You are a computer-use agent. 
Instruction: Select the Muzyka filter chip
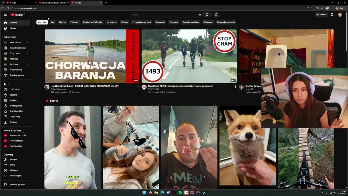point(62,22)
